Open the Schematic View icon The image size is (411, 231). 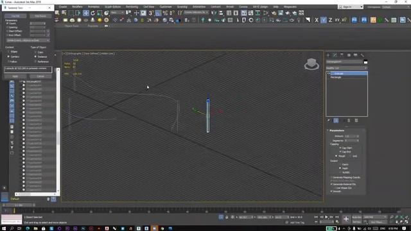[x=258, y=13]
